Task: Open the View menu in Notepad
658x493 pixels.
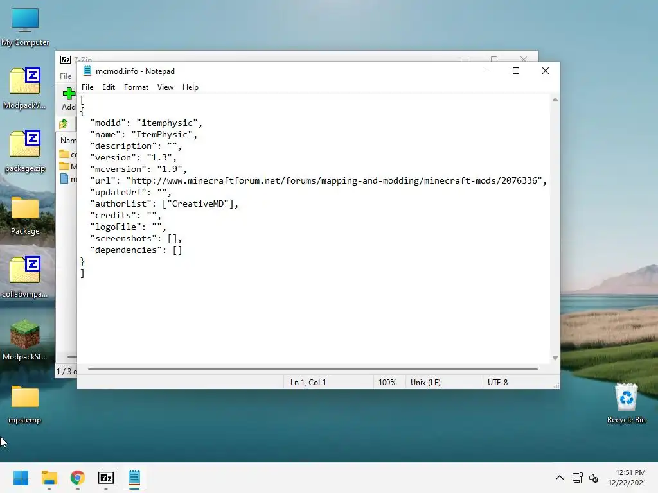Action: [165, 87]
